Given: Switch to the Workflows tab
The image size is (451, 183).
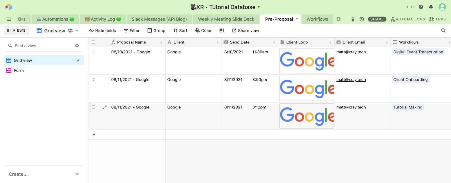Looking at the screenshot, I should tap(317, 19).
